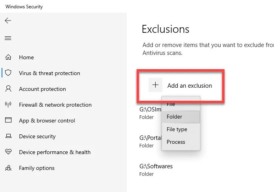The height and width of the screenshot is (192, 274).
Task: Open the hamburger navigation menu icon
Action: (x=8, y=38)
